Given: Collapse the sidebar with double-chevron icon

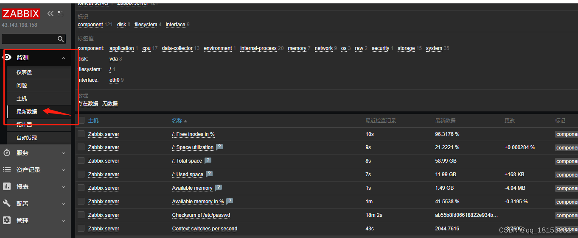Looking at the screenshot, I should (51, 14).
